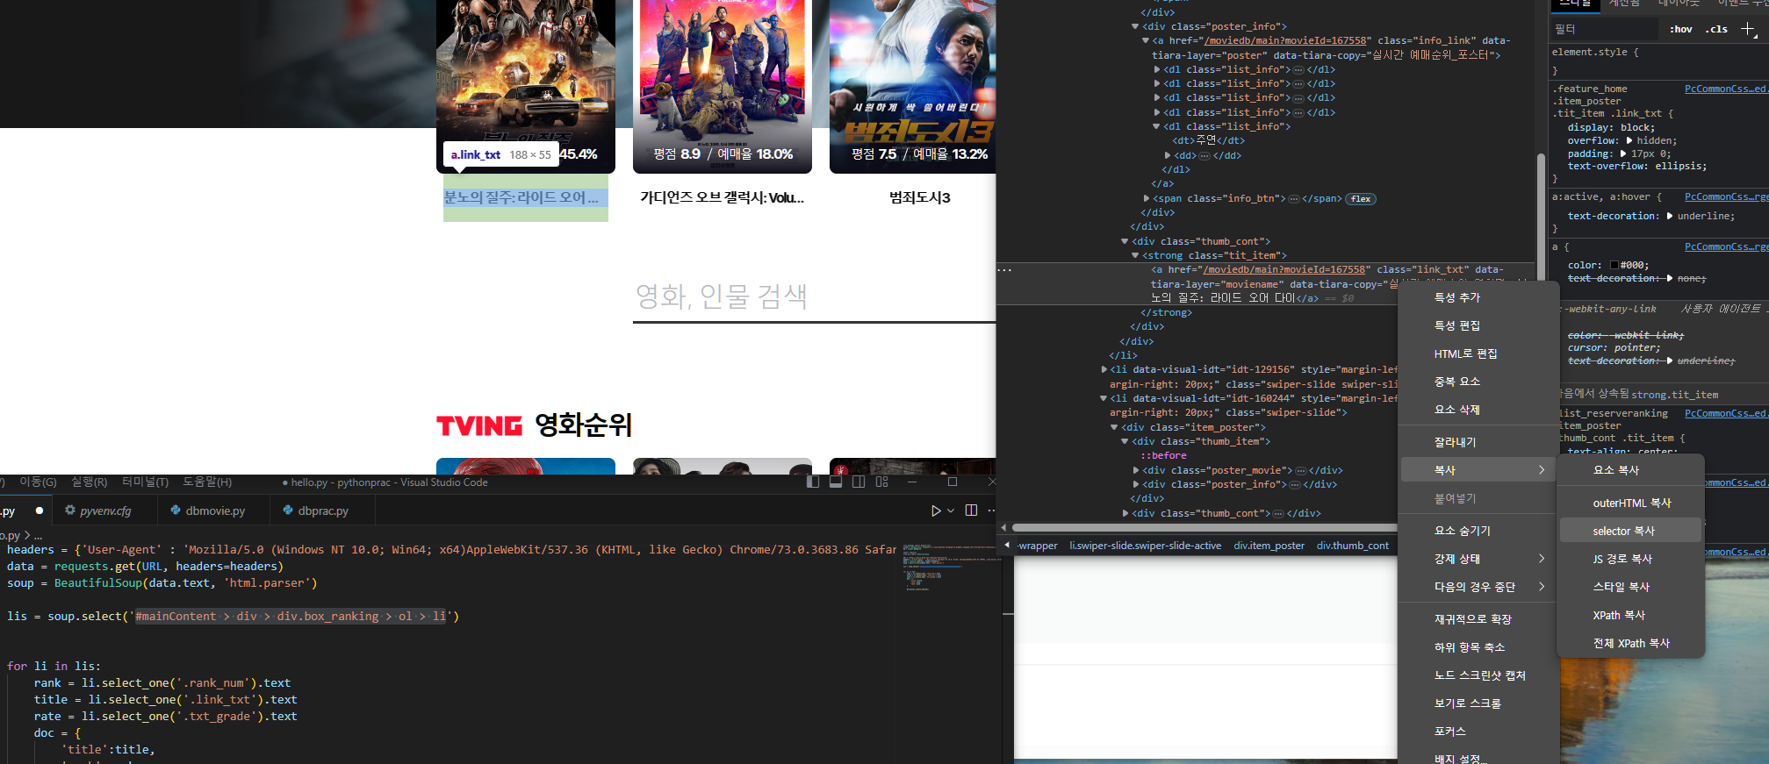Choose '스타일 복사' in submenu
Viewport: 1769px width, 764px height.
point(1630,587)
